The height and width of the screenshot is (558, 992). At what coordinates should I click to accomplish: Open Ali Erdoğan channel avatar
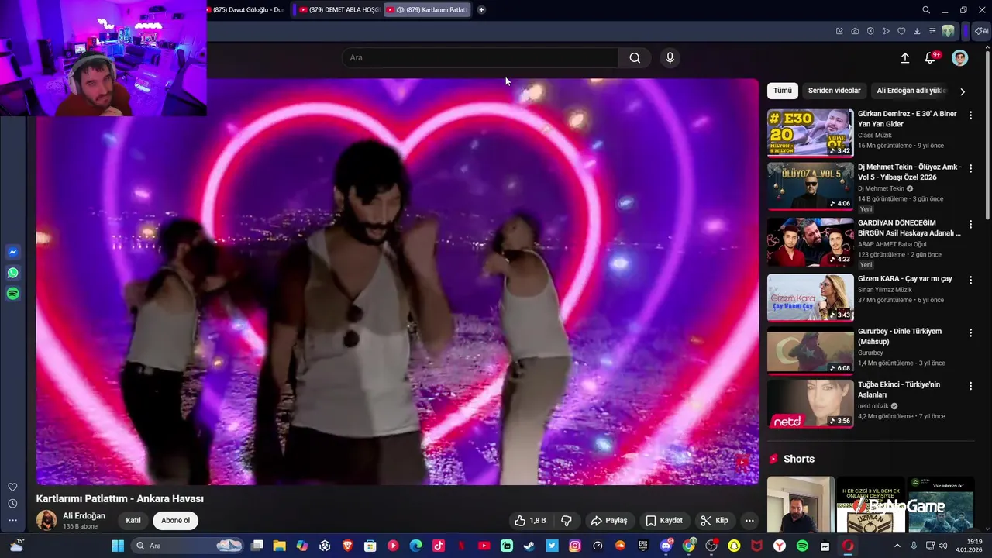click(46, 521)
